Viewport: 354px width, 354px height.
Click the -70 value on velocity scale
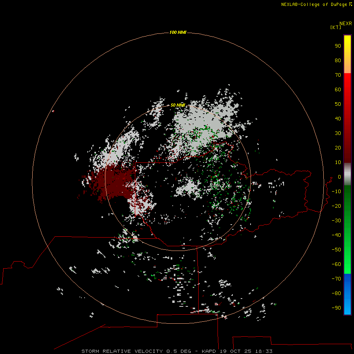336,279
